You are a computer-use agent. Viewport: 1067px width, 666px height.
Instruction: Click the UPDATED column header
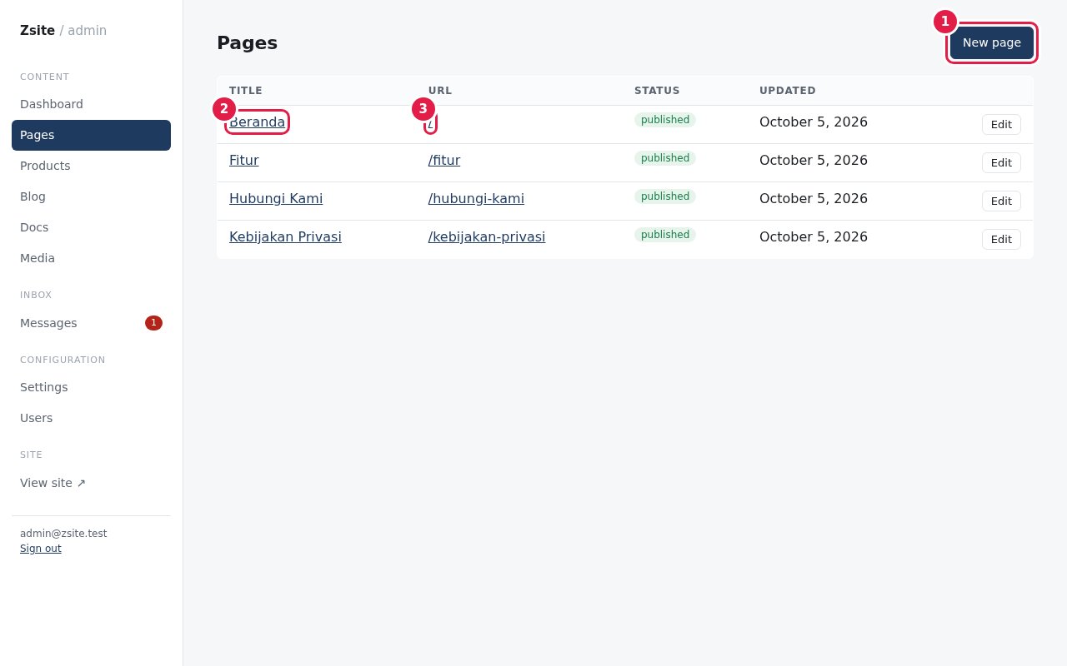[x=788, y=91]
